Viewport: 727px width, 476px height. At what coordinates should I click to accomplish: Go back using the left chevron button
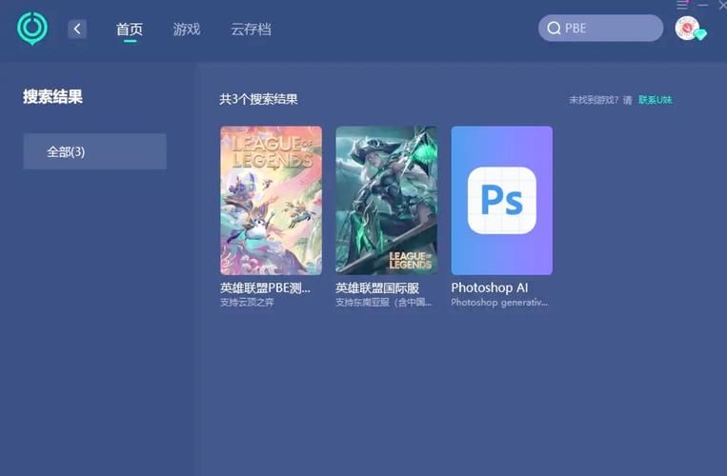[77, 30]
